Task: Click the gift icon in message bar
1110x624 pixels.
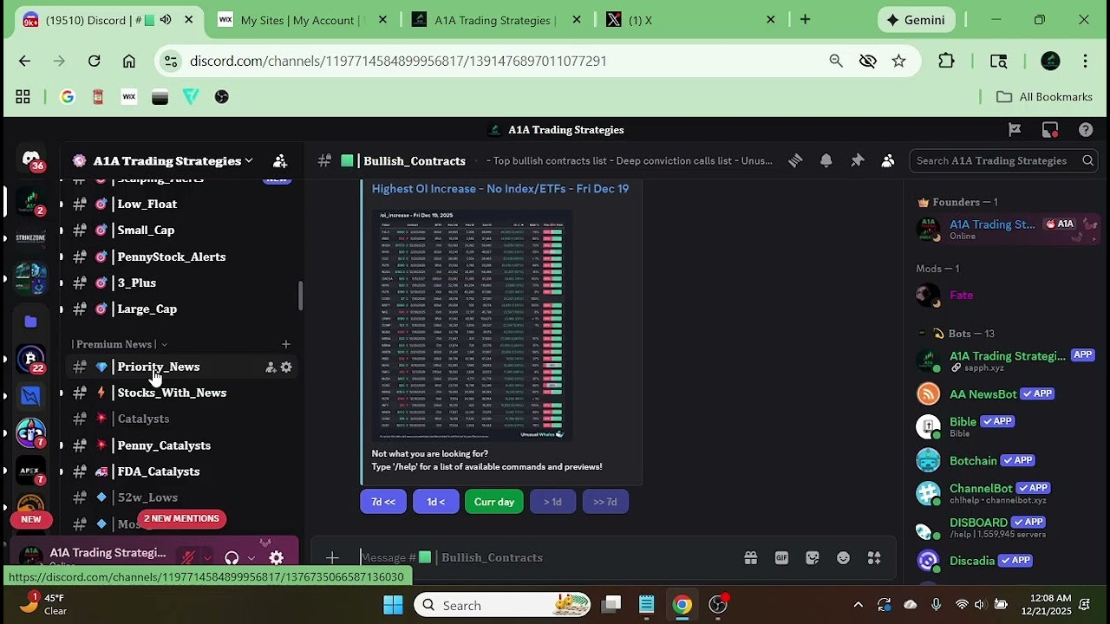Action: tap(750, 558)
